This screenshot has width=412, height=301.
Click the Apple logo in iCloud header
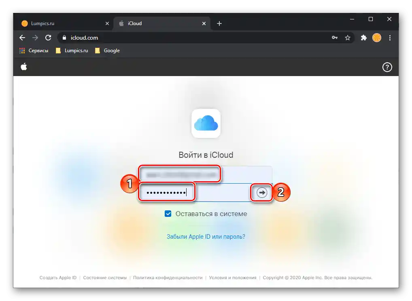tap(24, 67)
